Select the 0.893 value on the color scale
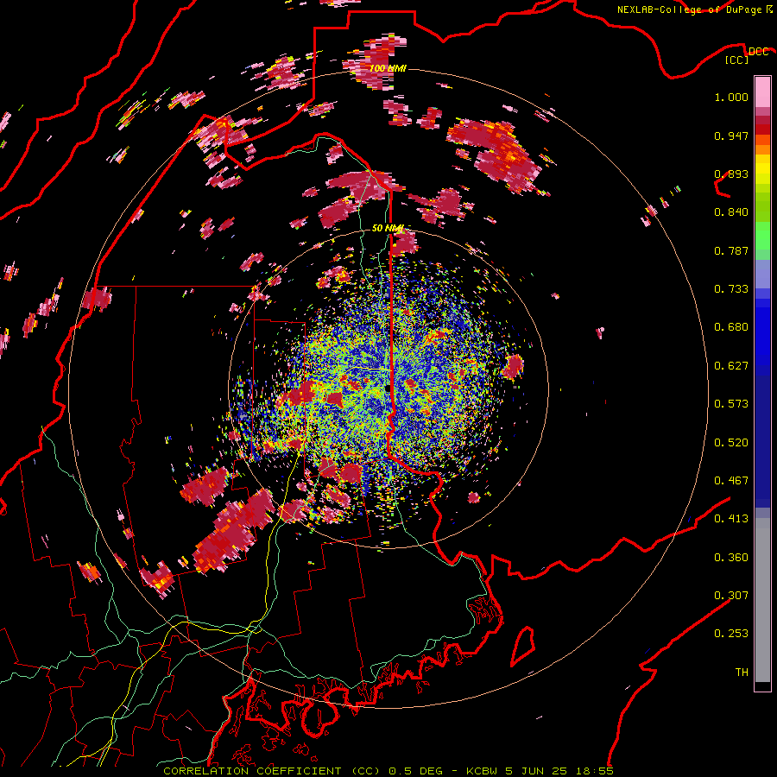The image size is (777, 777). click(731, 174)
